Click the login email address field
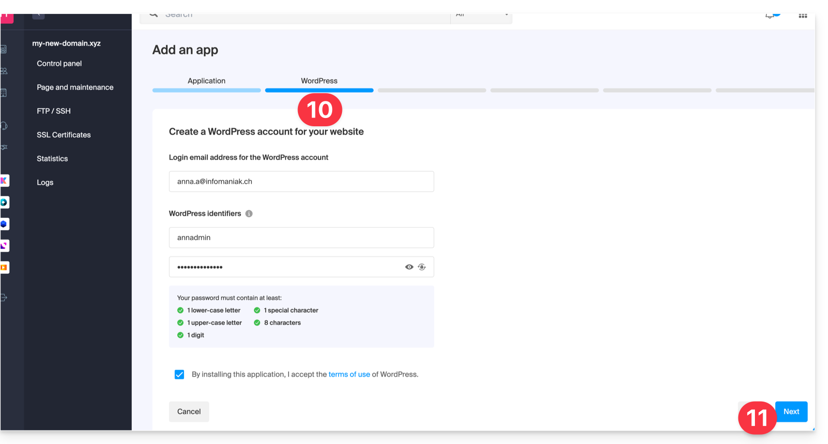 [x=302, y=182]
